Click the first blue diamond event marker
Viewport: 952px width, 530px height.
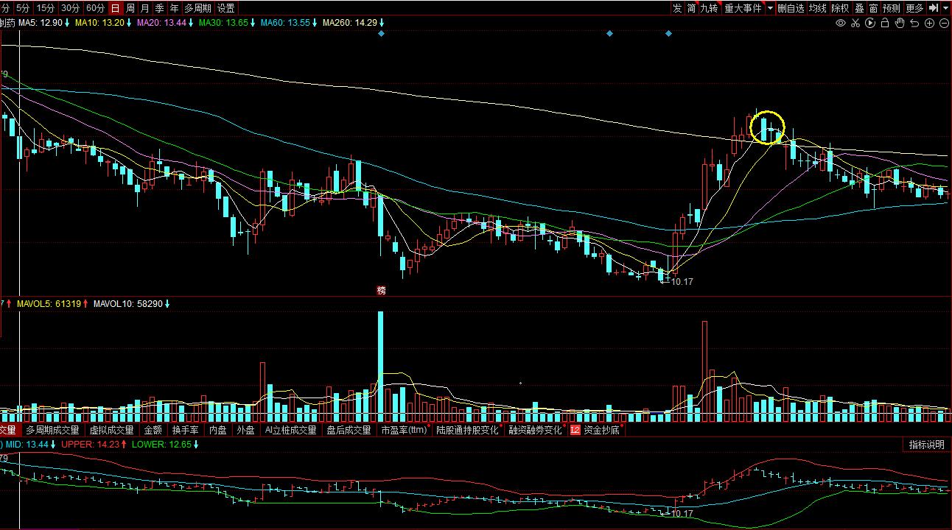pos(381,34)
